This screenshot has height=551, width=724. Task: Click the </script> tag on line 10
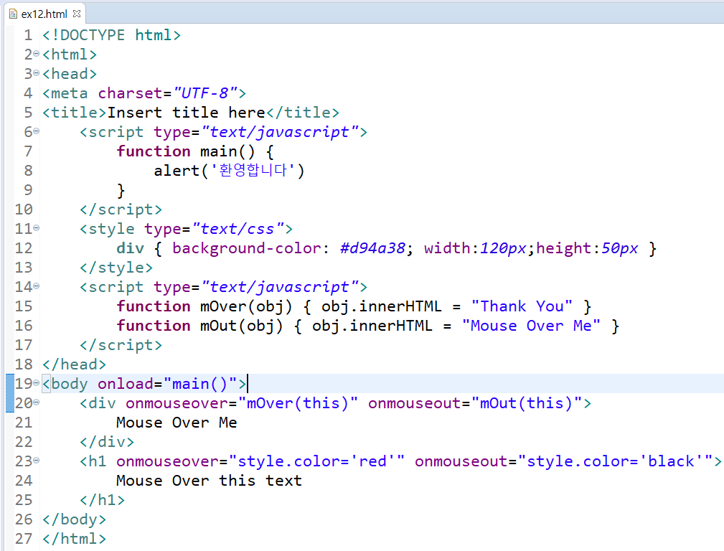121,209
